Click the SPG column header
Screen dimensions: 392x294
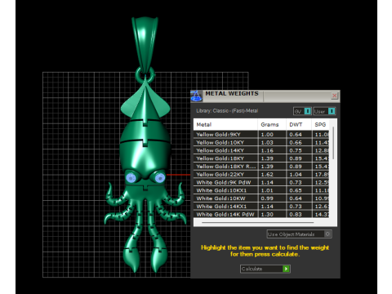[320, 125]
